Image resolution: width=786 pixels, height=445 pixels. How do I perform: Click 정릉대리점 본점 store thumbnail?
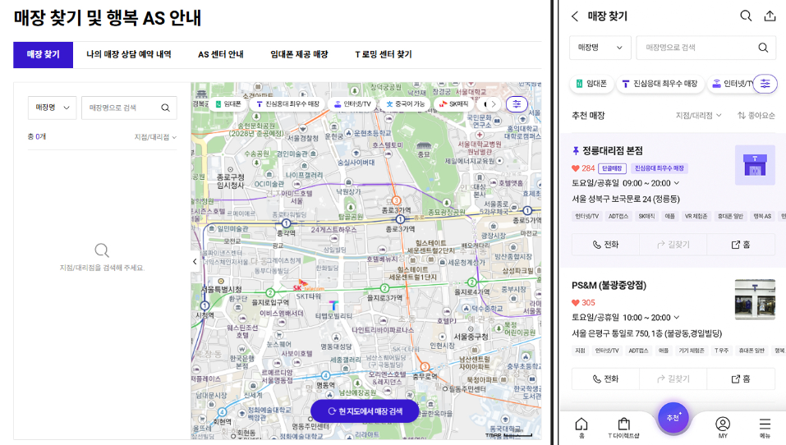(x=755, y=165)
